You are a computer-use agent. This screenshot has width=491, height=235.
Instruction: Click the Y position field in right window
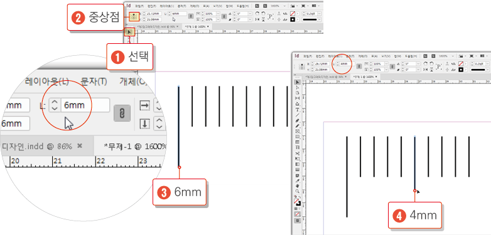point(322,70)
